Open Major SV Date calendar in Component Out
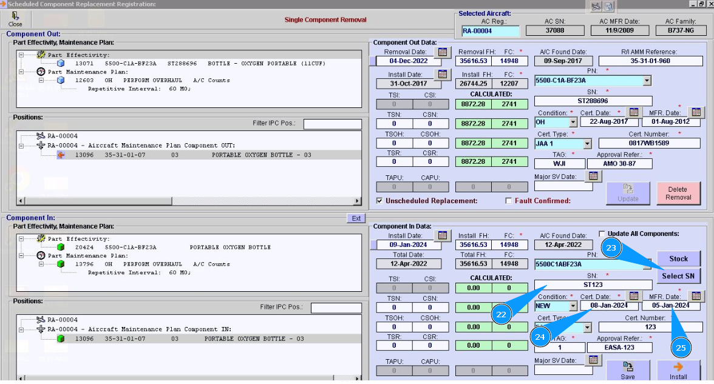The width and height of the screenshot is (714, 384). click(x=593, y=176)
